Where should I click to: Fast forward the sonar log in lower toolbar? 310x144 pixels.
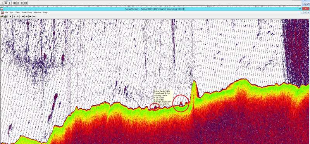pos(30,16)
